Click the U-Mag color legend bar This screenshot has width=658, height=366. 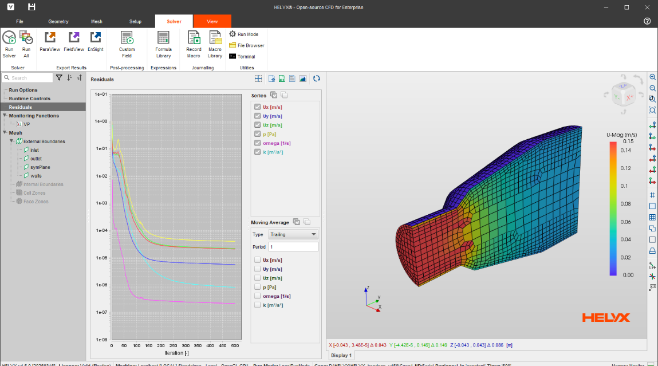[x=613, y=208]
